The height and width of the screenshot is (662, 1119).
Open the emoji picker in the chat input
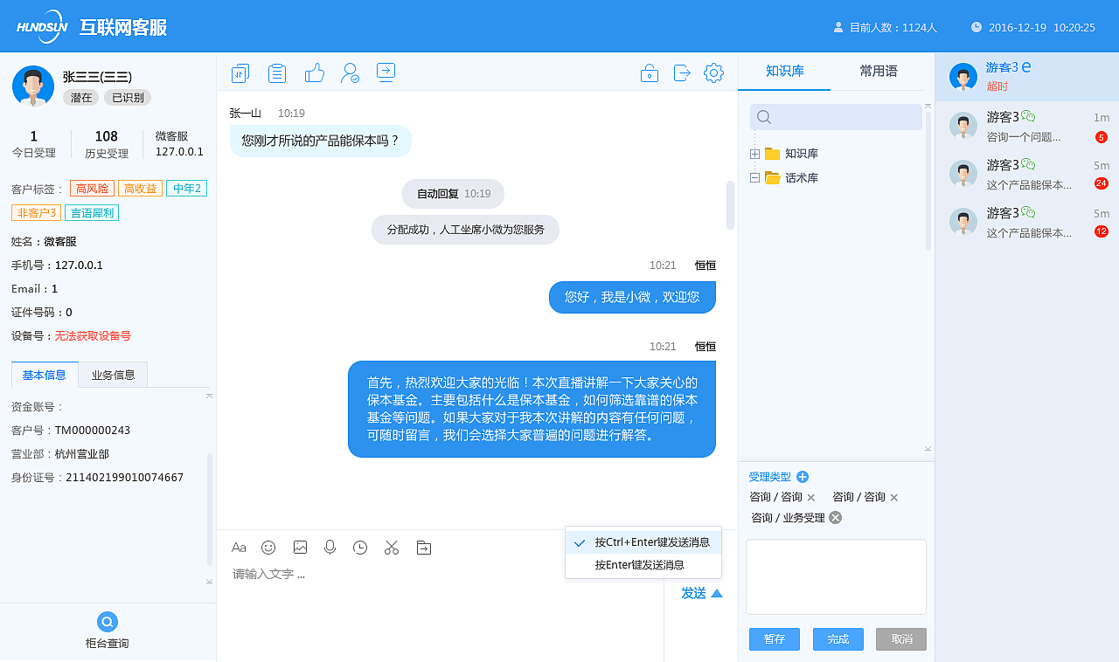(268, 548)
